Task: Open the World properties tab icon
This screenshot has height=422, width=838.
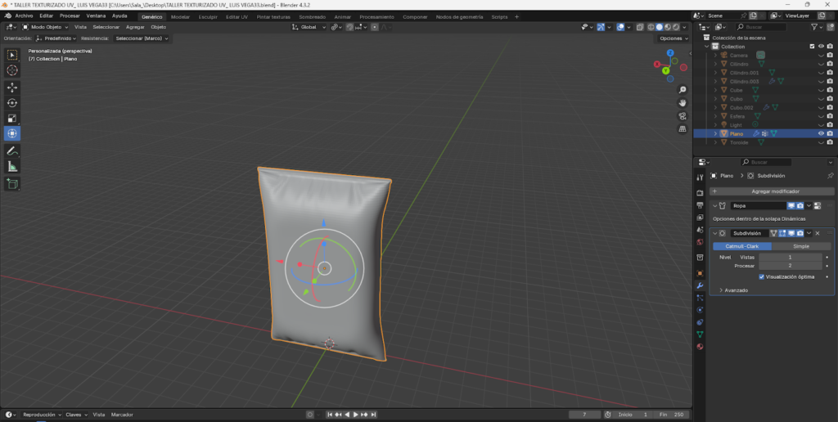Action: [x=700, y=242]
